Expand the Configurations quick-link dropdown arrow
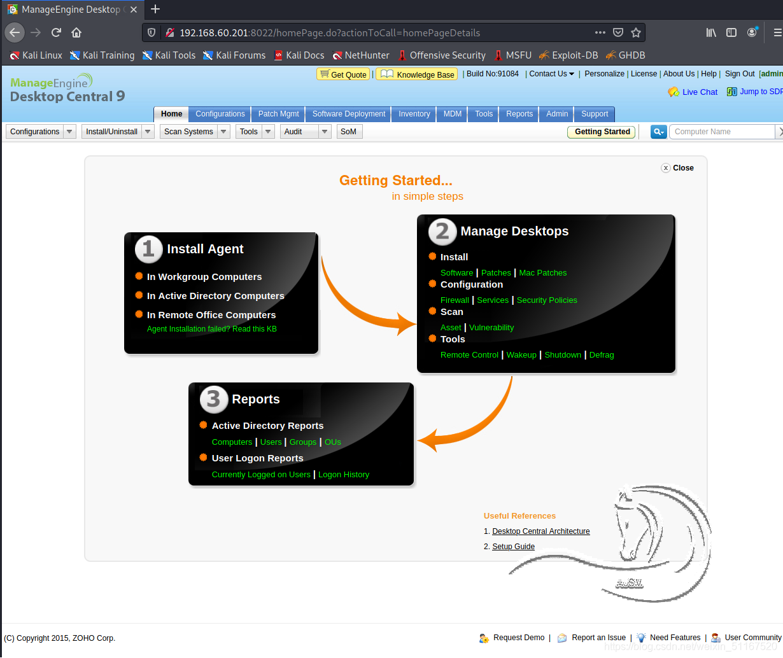Viewport: 783px width, 658px height. pos(69,132)
